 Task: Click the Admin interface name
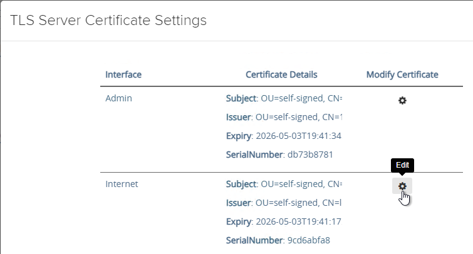(118, 98)
